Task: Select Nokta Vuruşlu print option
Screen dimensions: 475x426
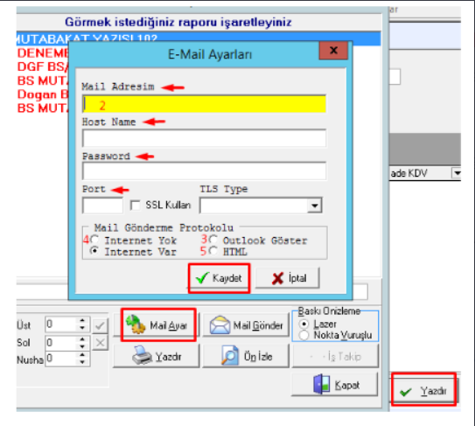Action: coord(304,335)
